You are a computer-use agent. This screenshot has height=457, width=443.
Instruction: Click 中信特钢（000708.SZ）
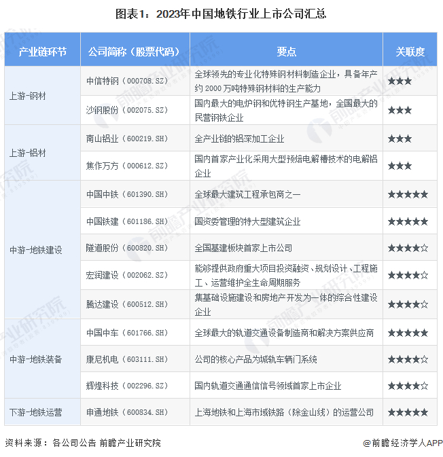[x=127, y=81]
